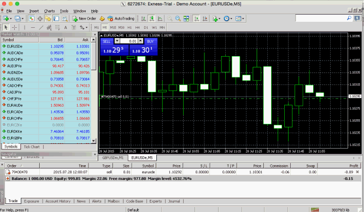Switch chart to candlesticks icon
Screen dimensions: 364x212
[x=152, y=19]
